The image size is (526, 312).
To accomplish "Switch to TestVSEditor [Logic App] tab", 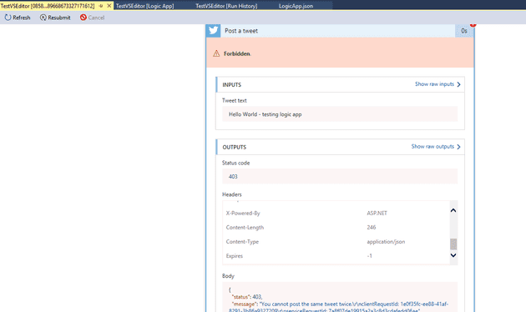I will (145, 6).
